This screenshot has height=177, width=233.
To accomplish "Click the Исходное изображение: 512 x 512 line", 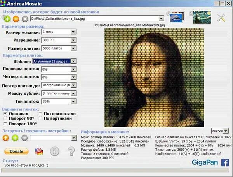I will pyautogui.click(x=115, y=141).
